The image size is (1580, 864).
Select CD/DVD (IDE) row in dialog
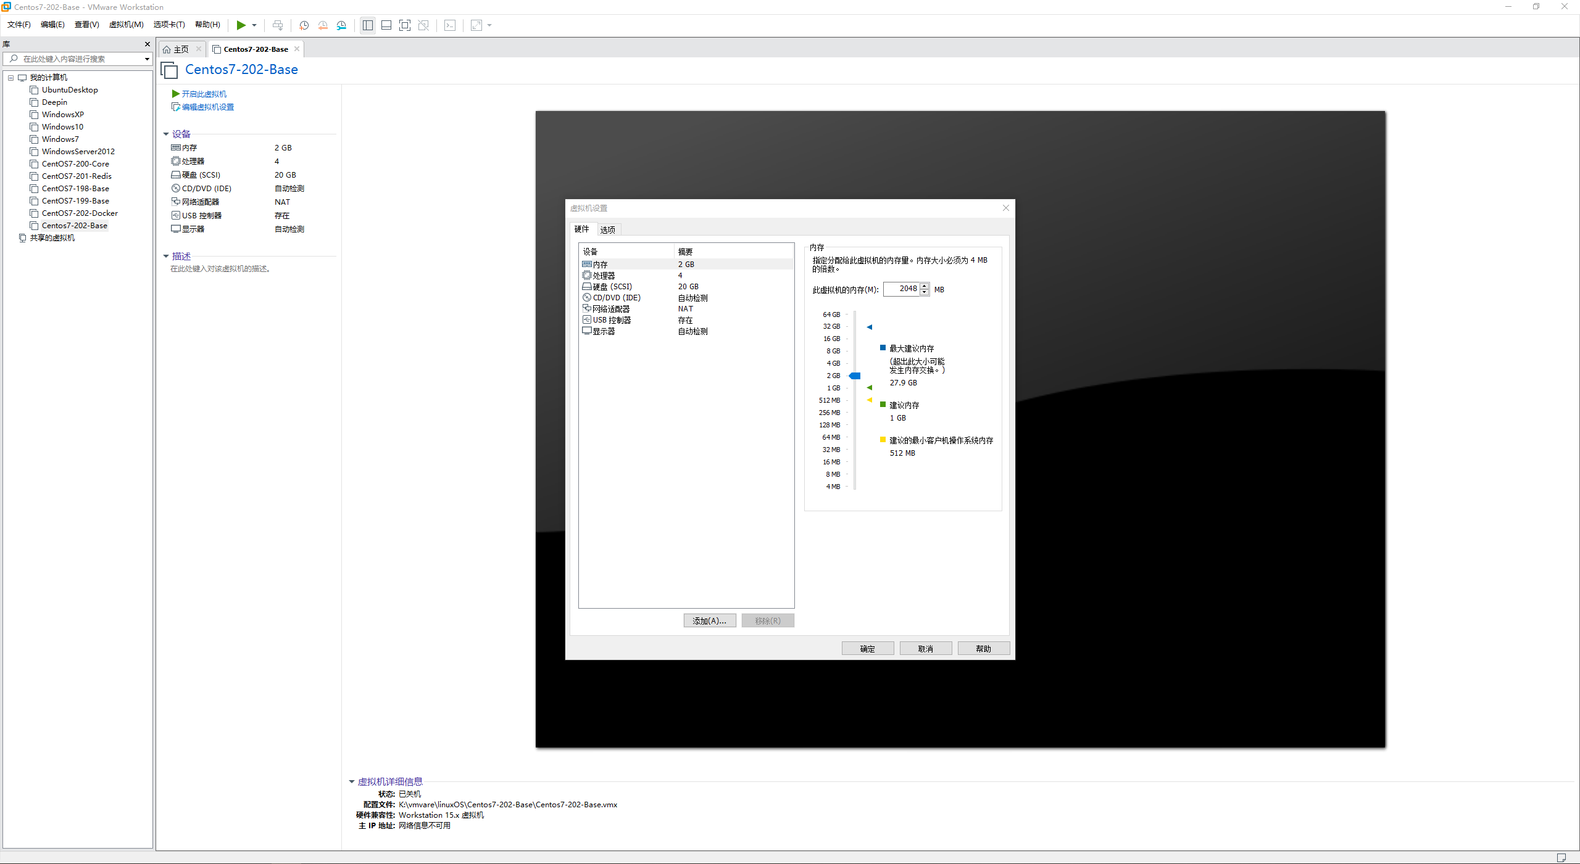pyautogui.click(x=686, y=297)
